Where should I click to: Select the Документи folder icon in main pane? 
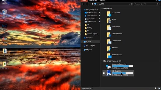109,28
